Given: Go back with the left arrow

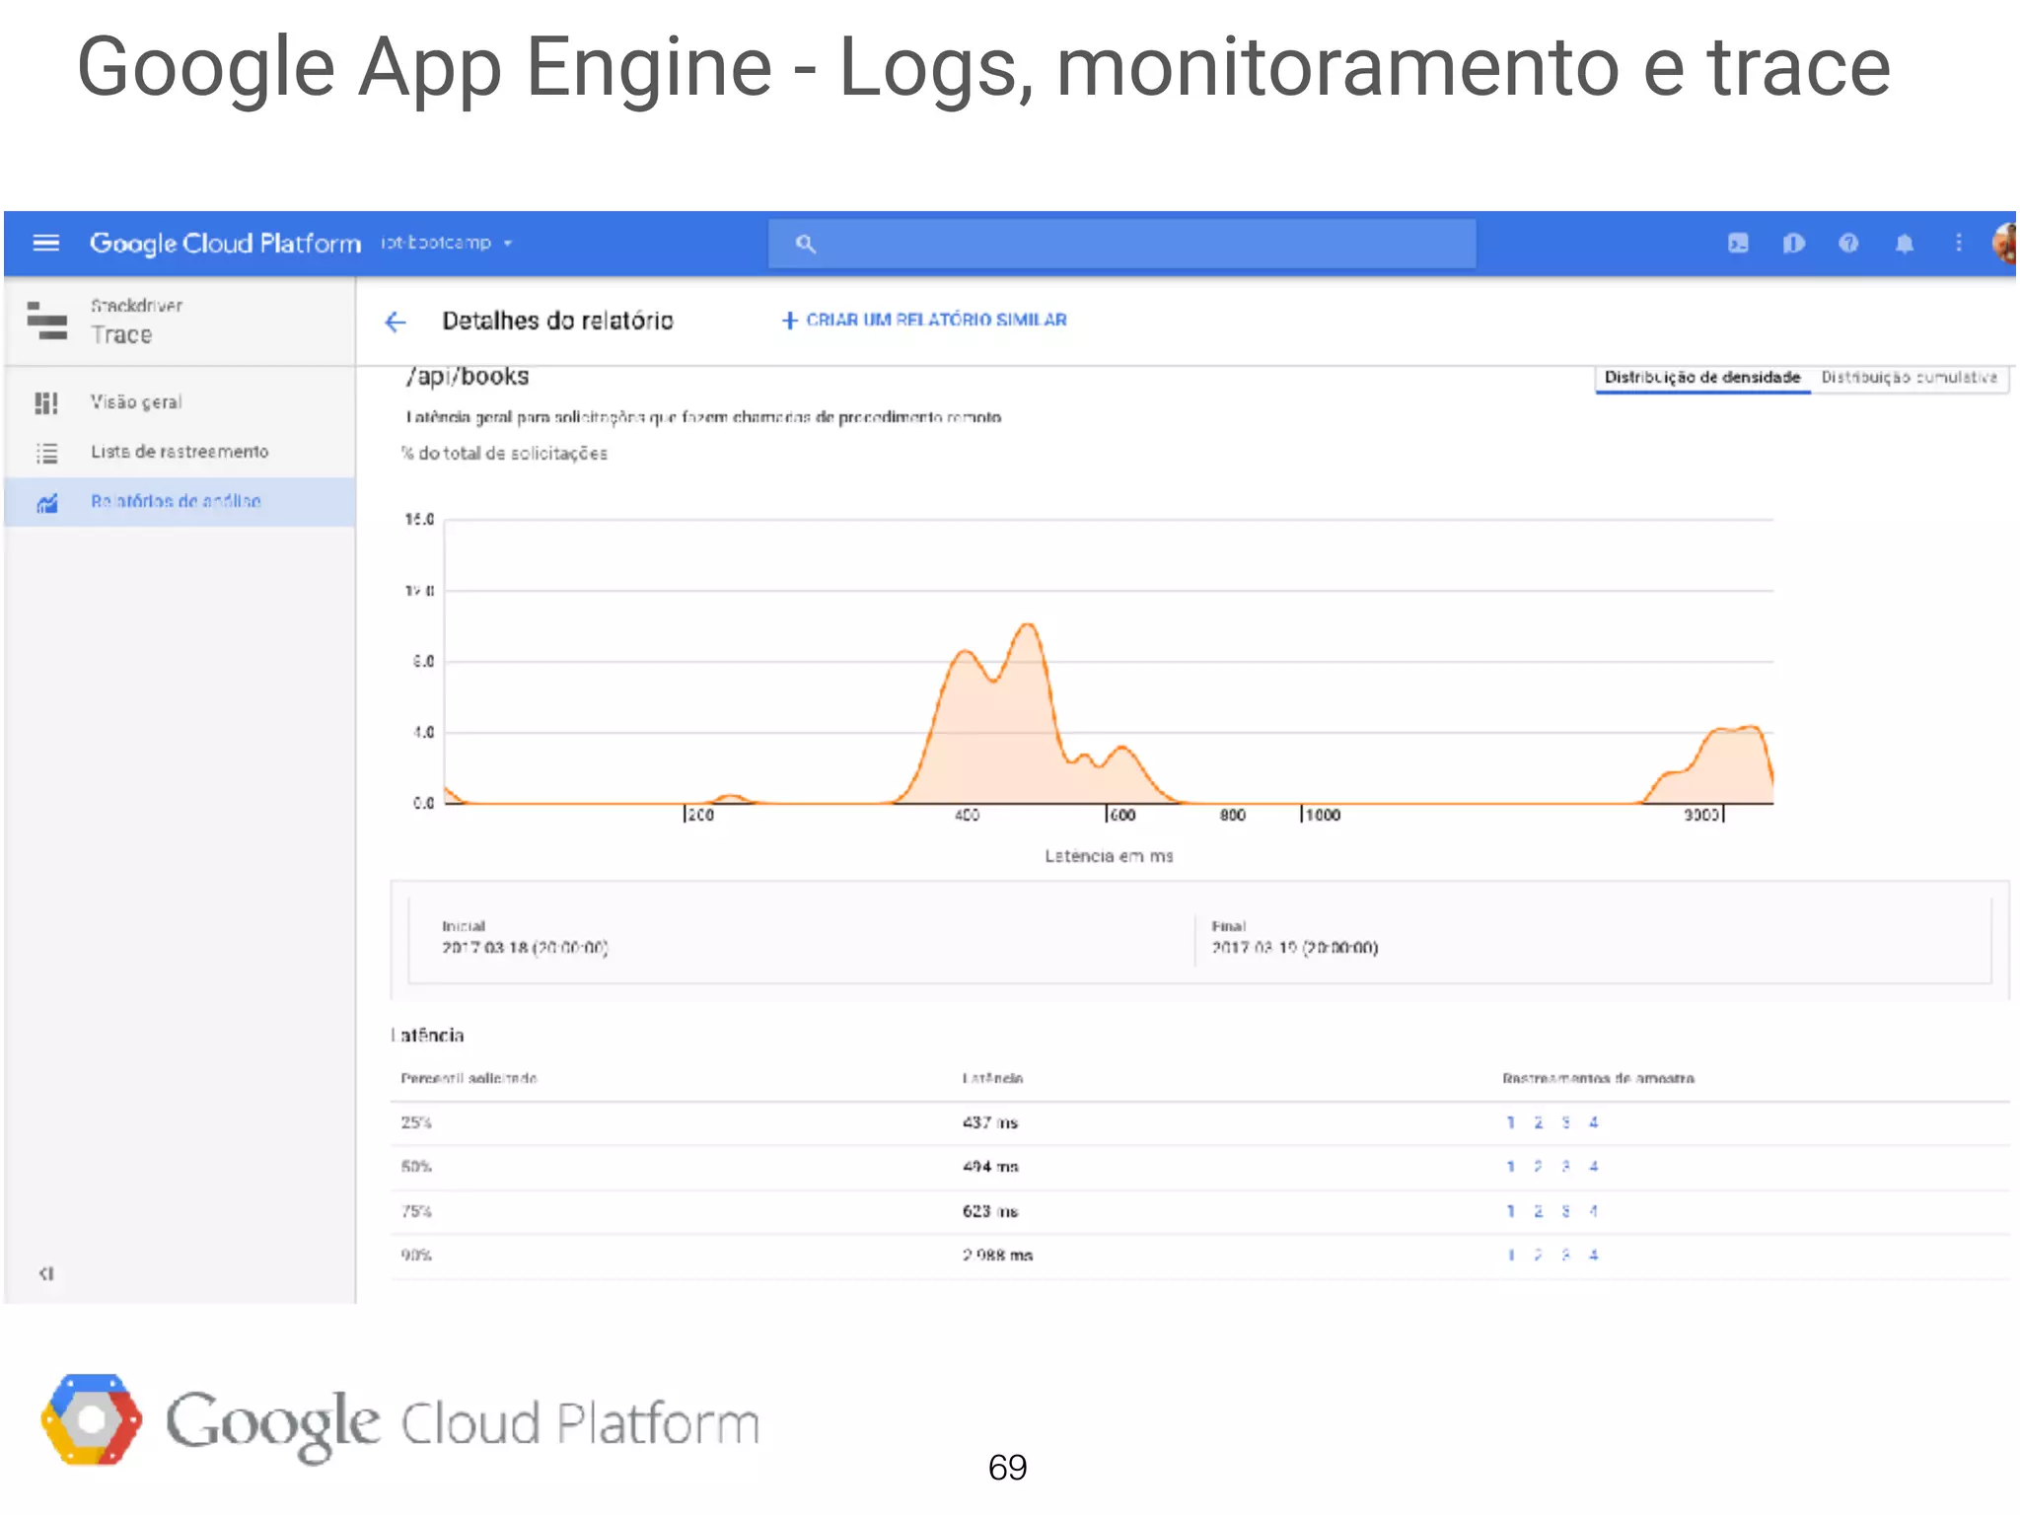Looking at the screenshot, I should tap(396, 322).
